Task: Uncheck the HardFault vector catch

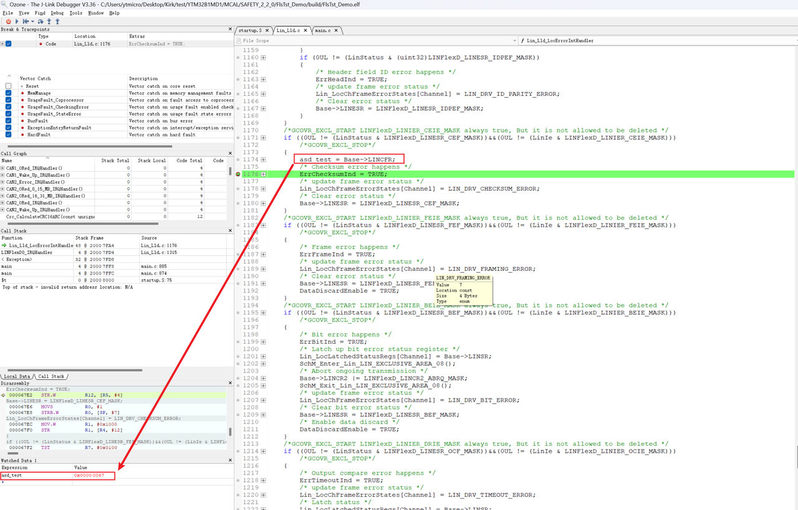Action: (x=8, y=135)
